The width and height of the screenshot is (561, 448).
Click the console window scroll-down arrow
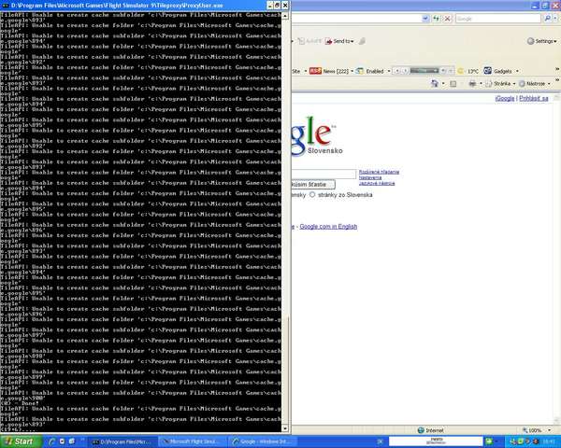pos(285,428)
